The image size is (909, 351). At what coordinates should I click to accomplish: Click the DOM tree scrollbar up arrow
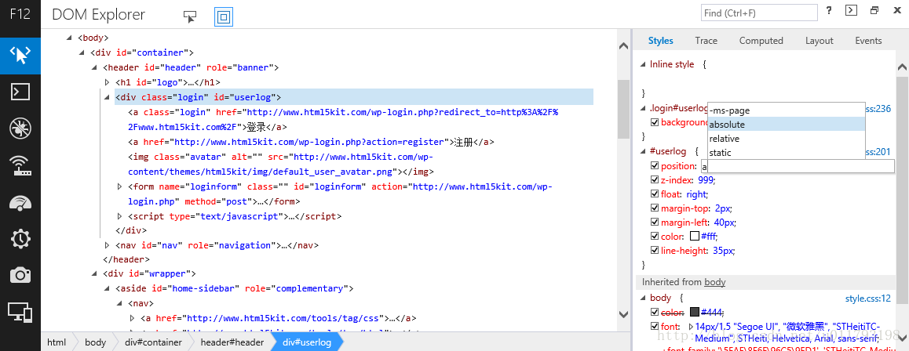coord(624,45)
